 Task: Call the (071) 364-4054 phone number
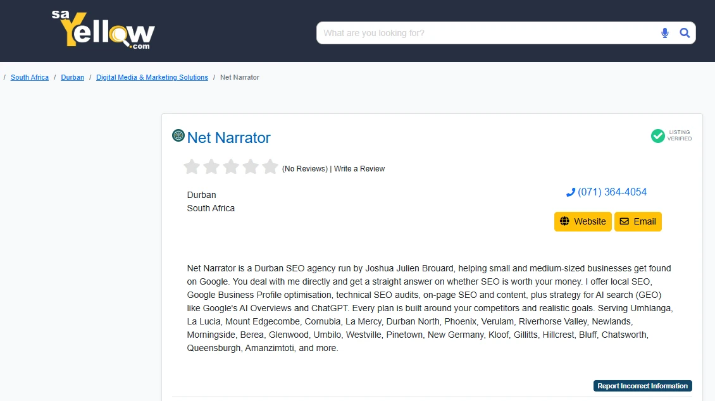[612, 192]
